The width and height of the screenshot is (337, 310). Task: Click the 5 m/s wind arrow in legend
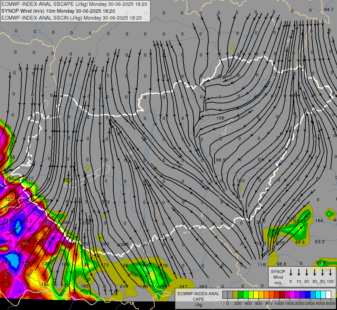tap(291, 272)
